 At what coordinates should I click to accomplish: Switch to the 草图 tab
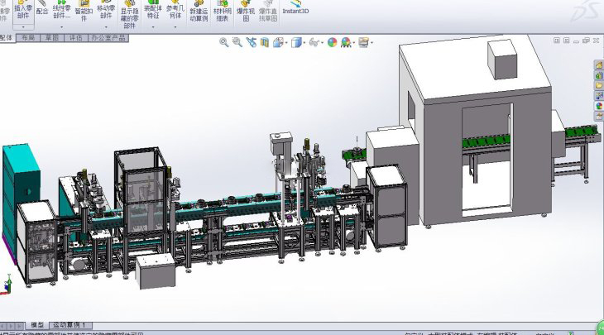pyautogui.click(x=51, y=37)
